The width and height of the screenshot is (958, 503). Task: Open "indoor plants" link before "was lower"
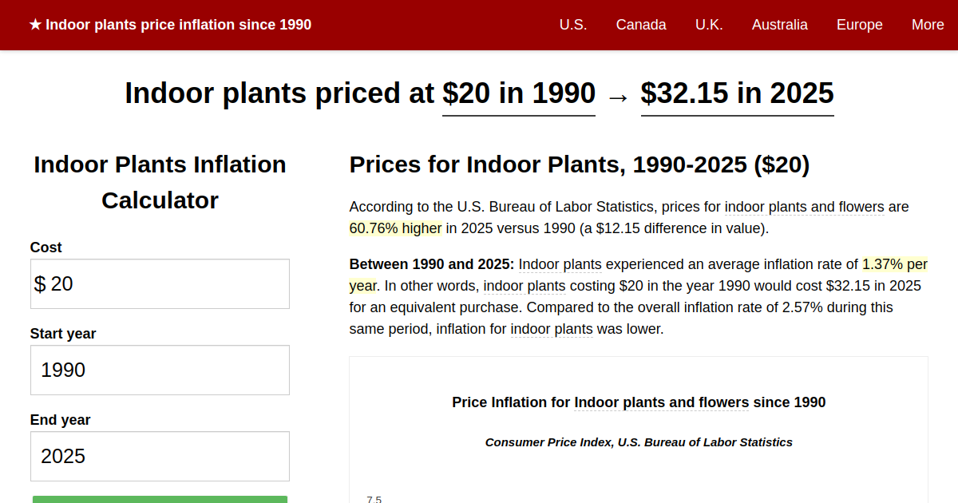tap(552, 329)
